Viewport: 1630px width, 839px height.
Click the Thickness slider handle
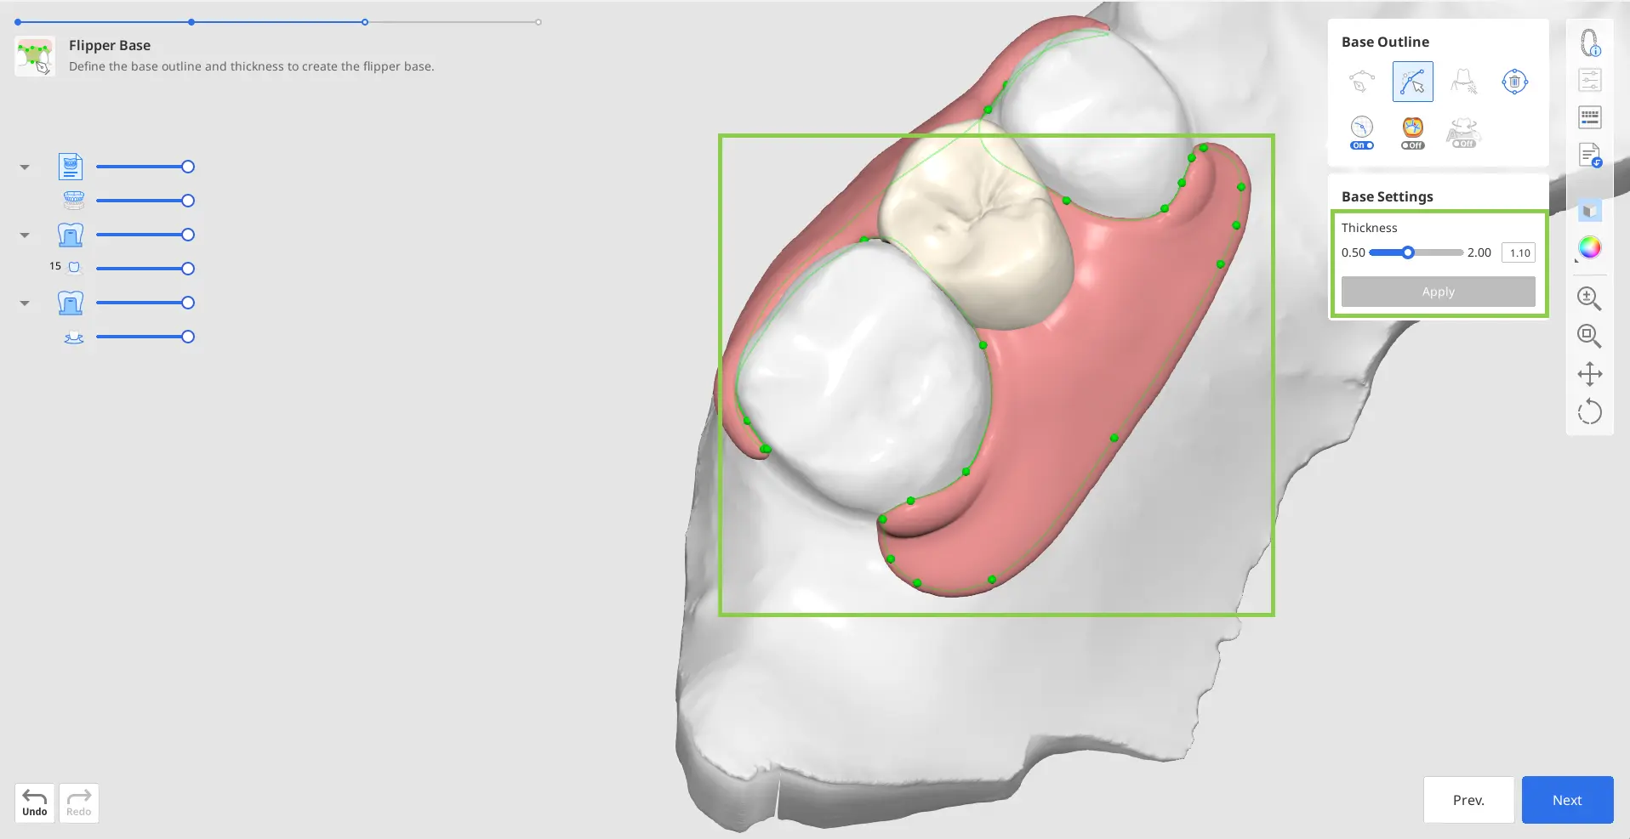tap(1408, 252)
